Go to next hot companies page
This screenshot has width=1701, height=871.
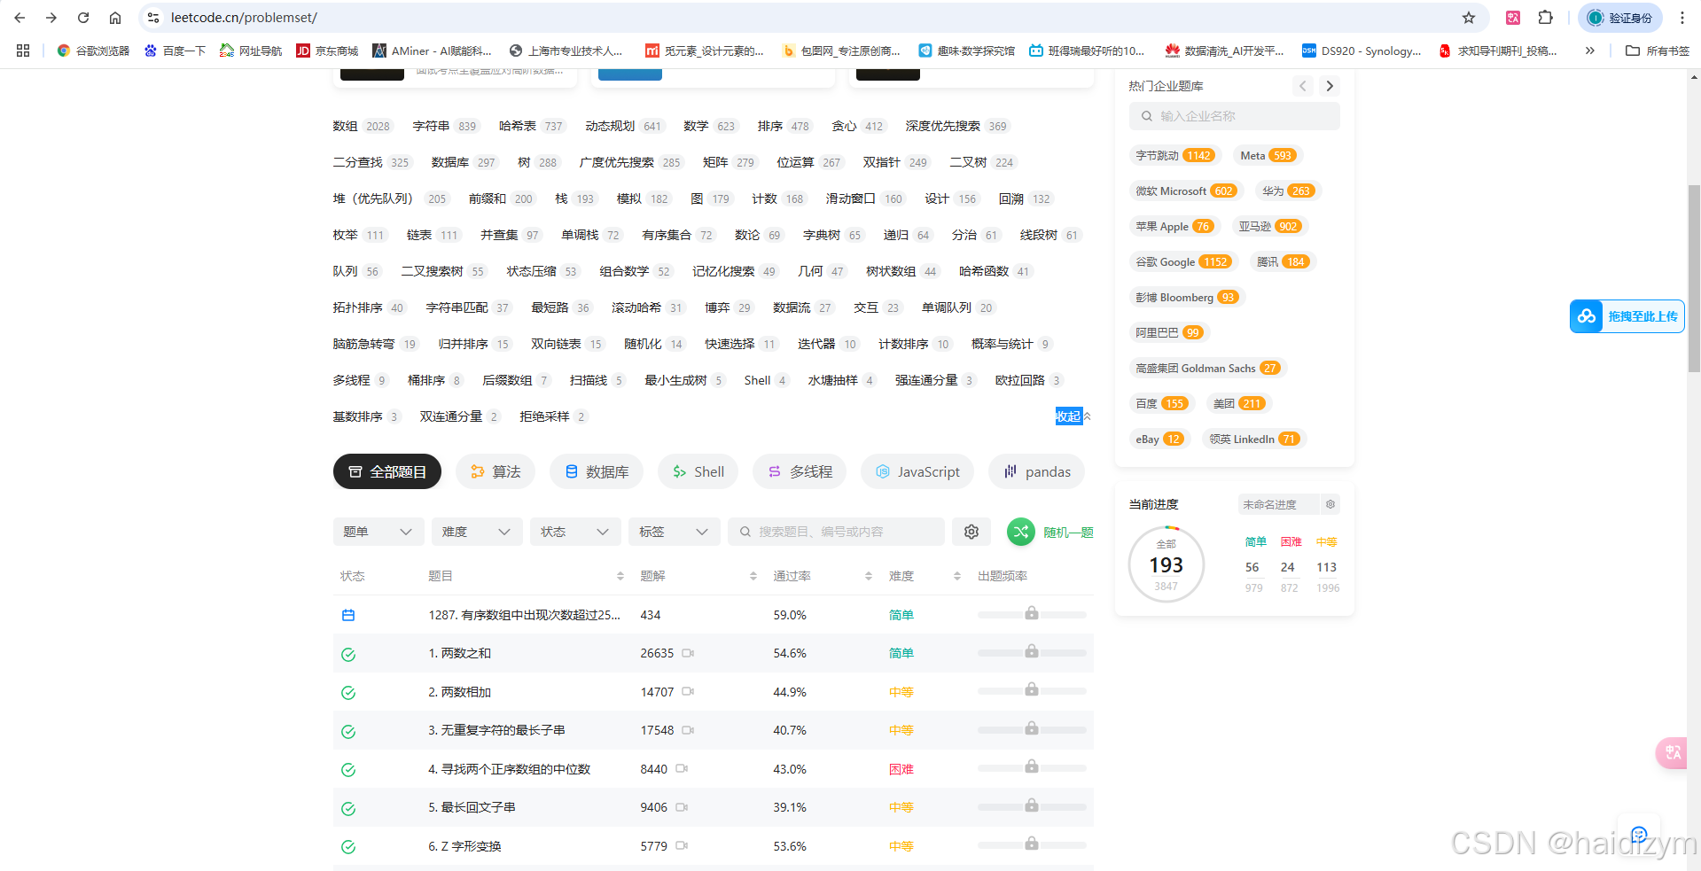click(x=1329, y=86)
